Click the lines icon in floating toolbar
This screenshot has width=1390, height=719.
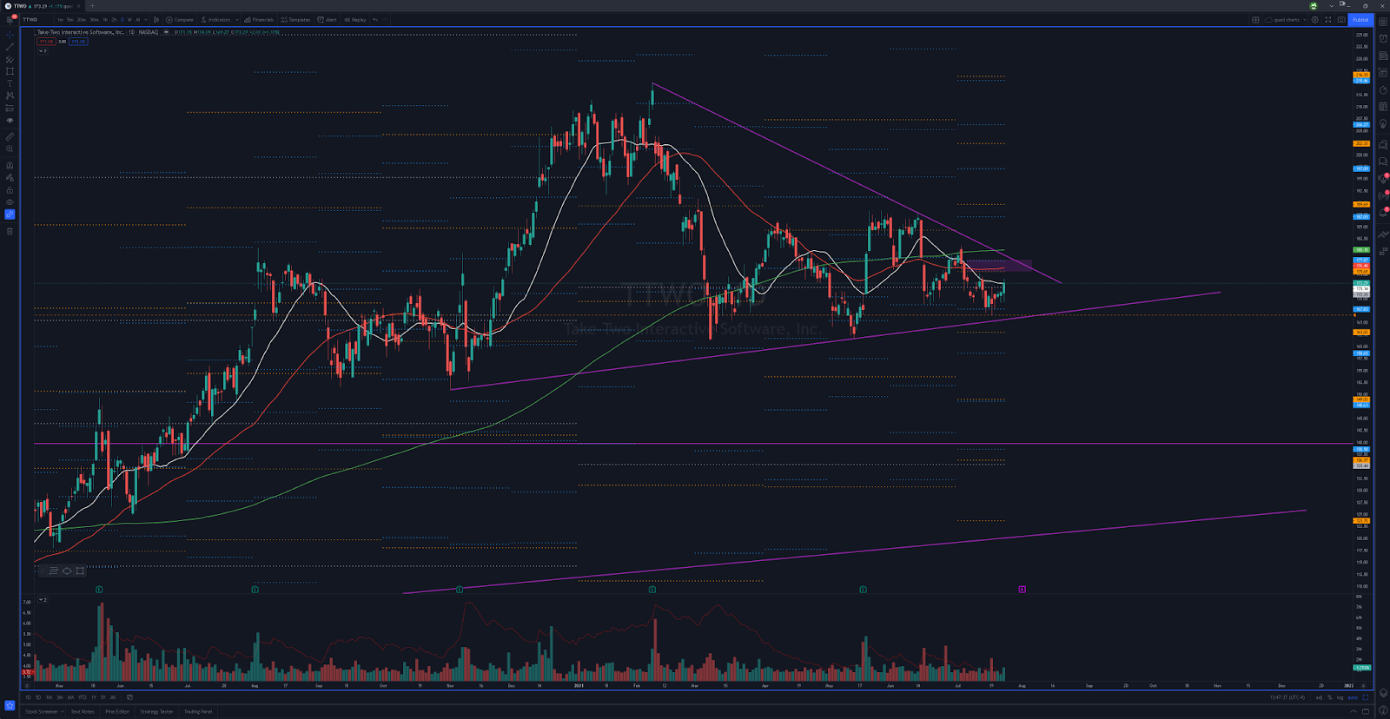coord(53,571)
